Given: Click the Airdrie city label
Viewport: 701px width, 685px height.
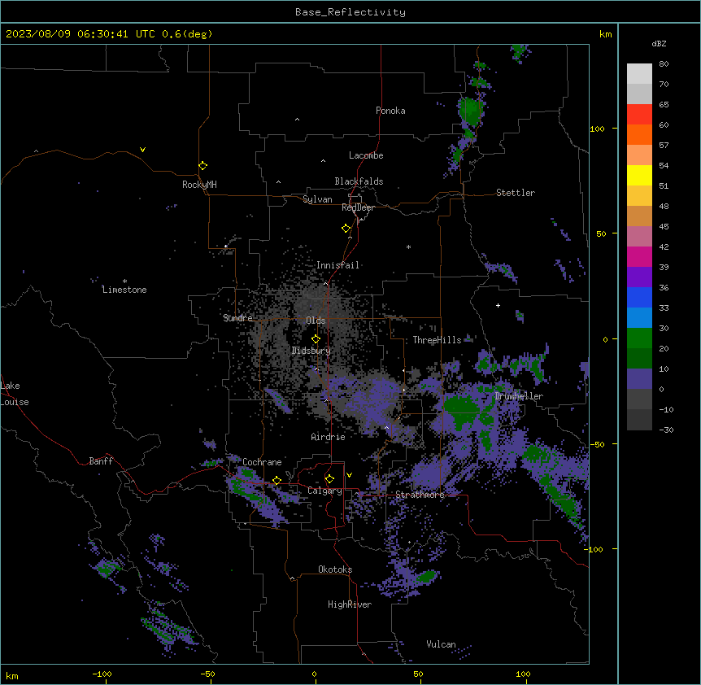Looking at the screenshot, I should click(328, 437).
